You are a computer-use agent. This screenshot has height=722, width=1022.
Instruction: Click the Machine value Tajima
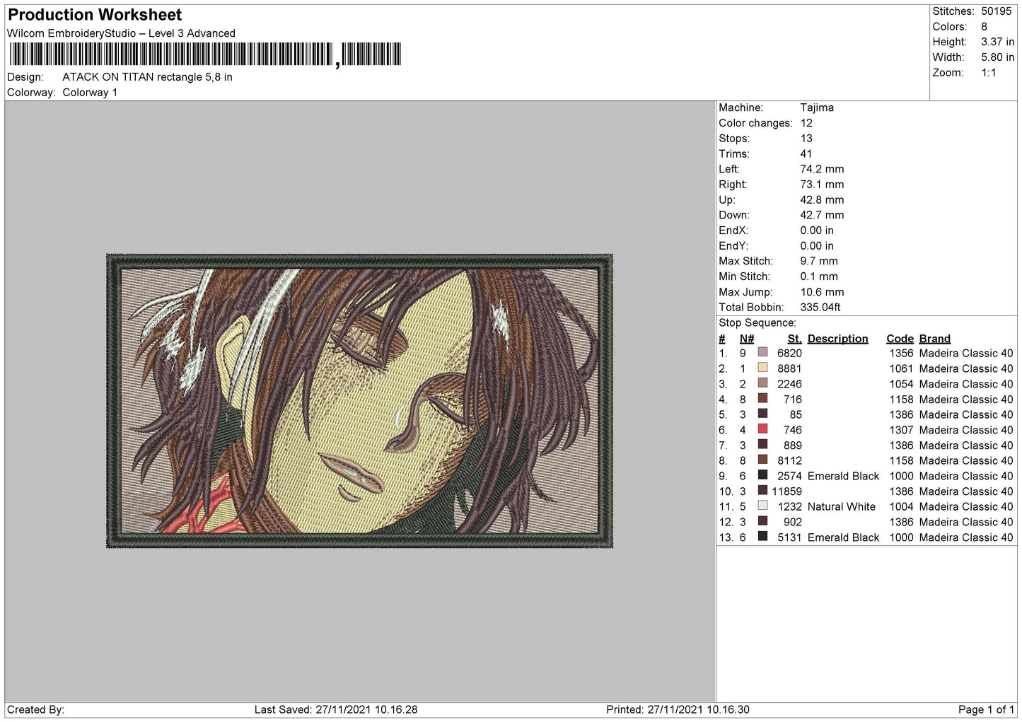817,107
